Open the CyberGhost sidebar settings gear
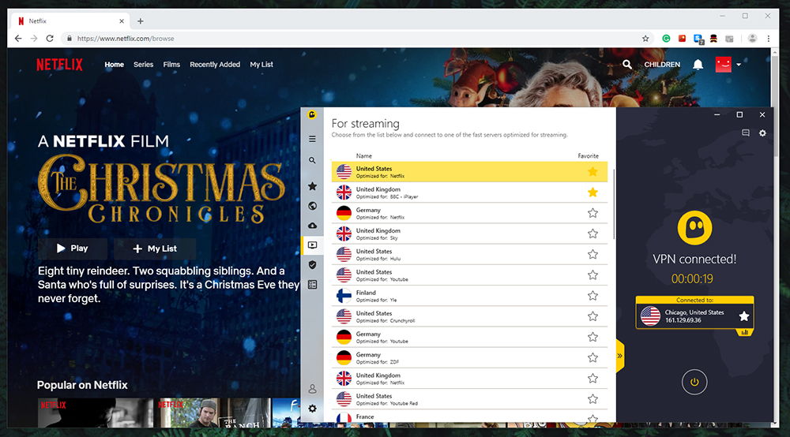This screenshot has width=790, height=437. click(312, 409)
